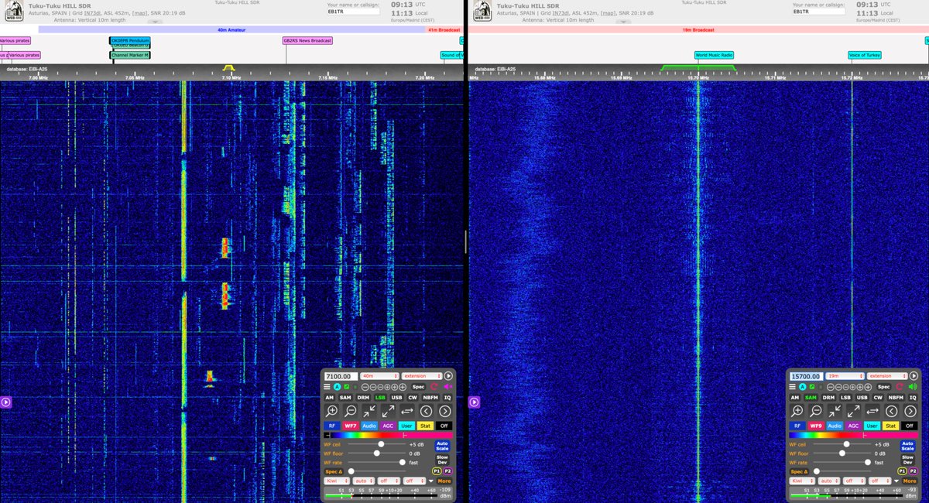
Task: Mute audio with green speaker in right panel
Action: tap(913, 387)
